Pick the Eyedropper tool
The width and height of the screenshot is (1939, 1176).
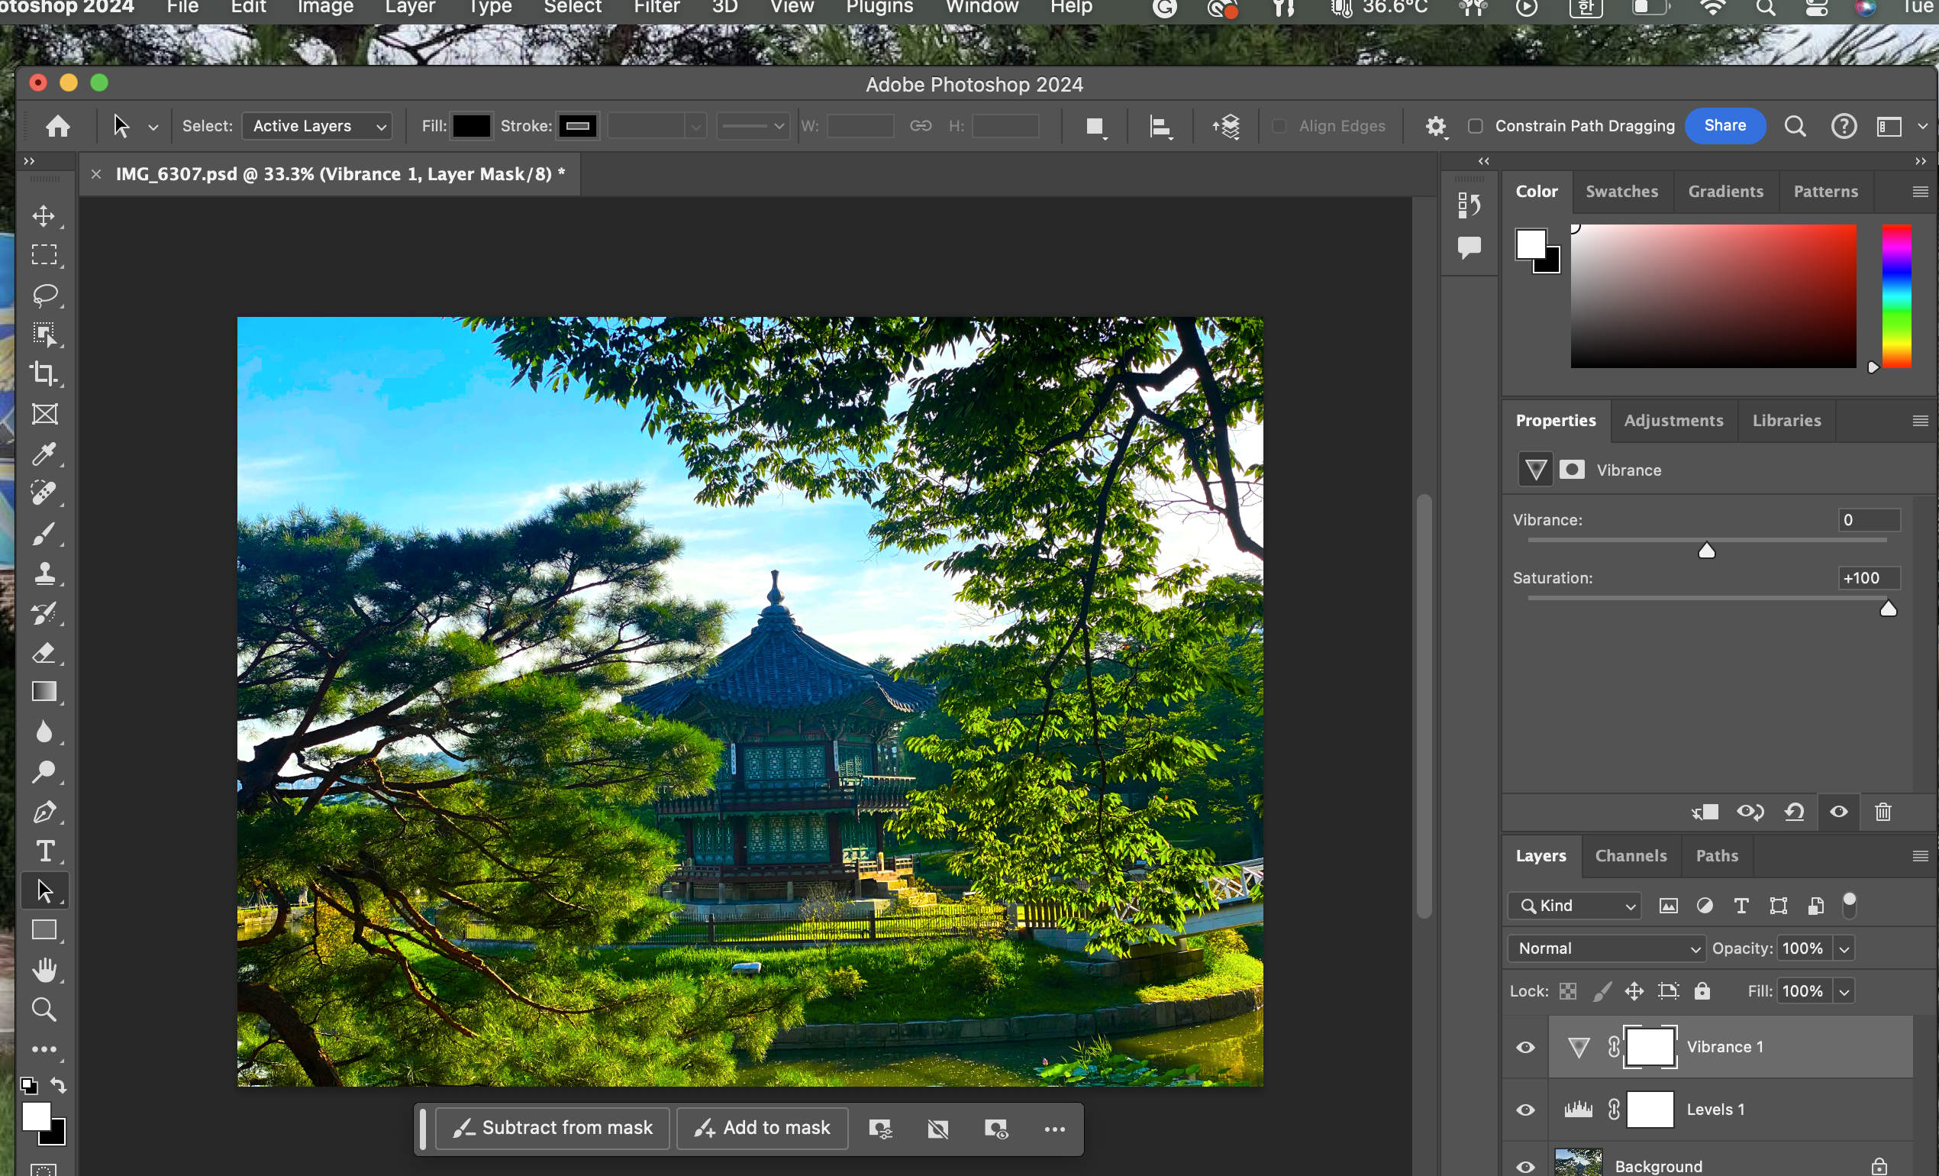coord(44,454)
